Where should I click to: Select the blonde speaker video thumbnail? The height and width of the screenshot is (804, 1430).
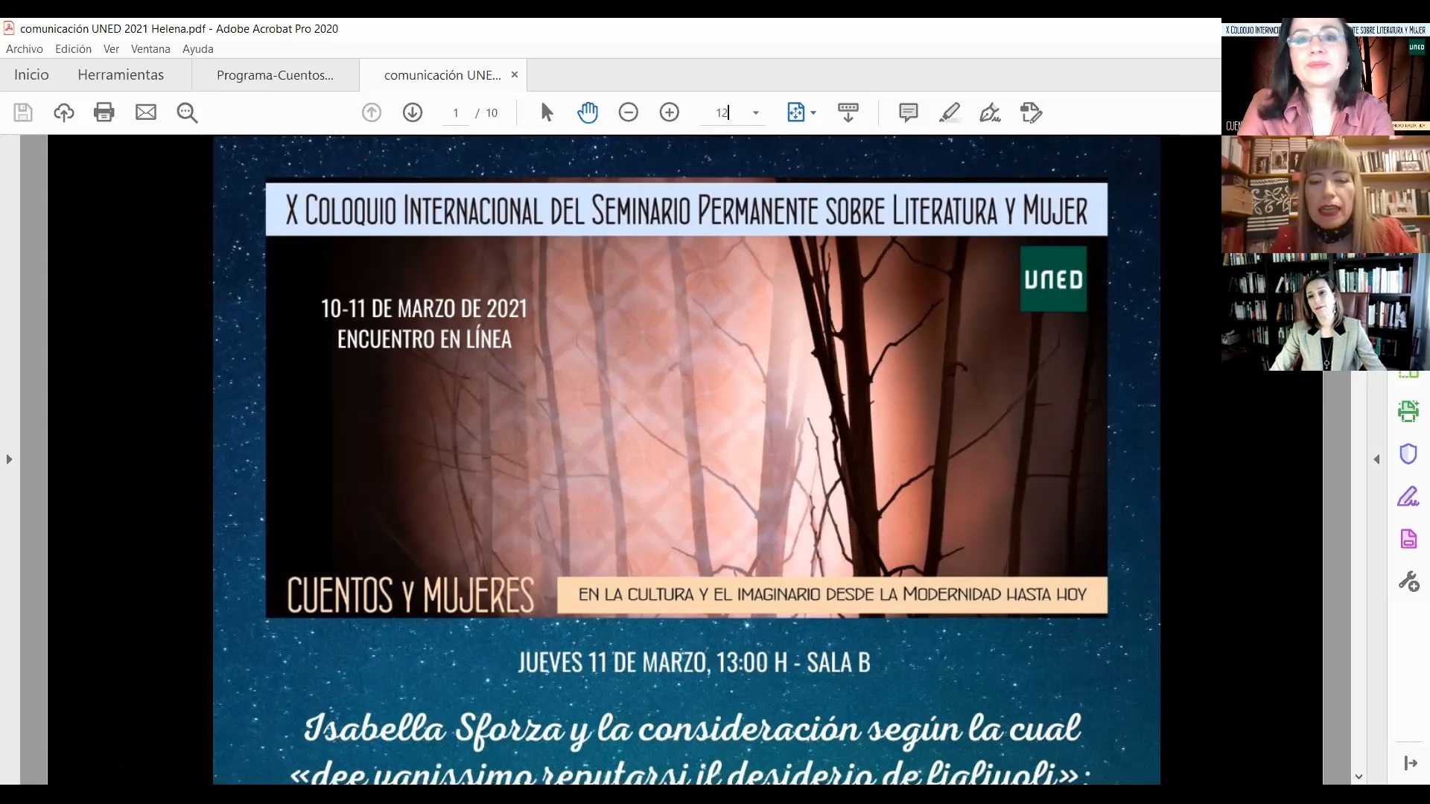(1326, 195)
